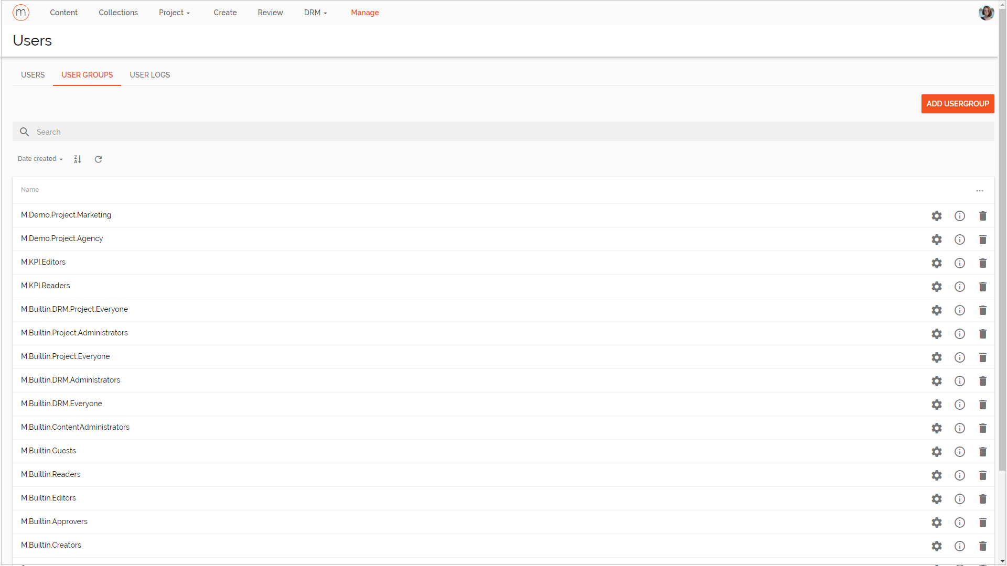The width and height of the screenshot is (1007, 566).
Task: Click the refresh list icon
Action: (x=98, y=159)
